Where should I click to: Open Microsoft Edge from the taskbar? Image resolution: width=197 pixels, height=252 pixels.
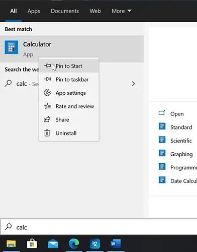tap(74, 243)
